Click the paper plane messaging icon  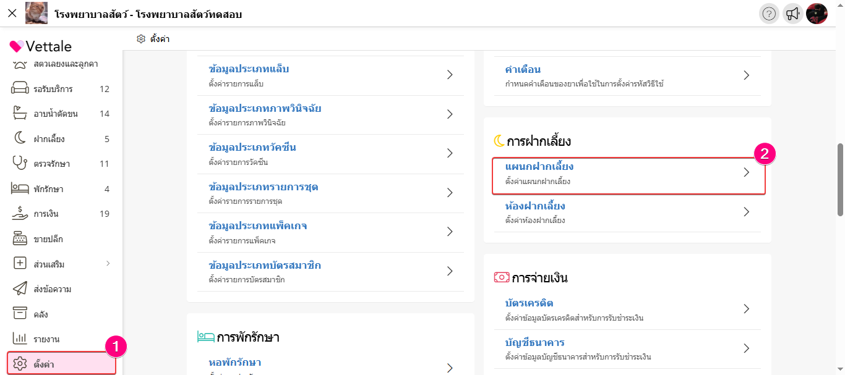pyautogui.click(x=20, y=289)
